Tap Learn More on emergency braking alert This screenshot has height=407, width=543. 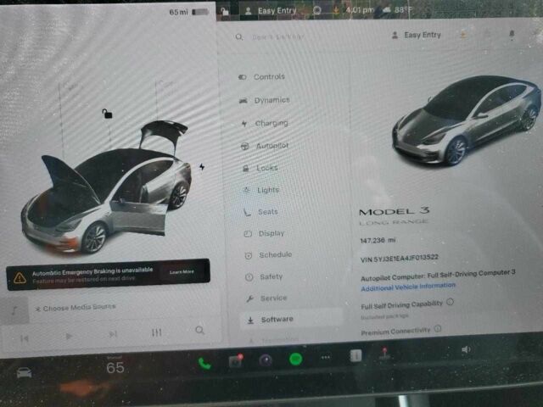182,272
